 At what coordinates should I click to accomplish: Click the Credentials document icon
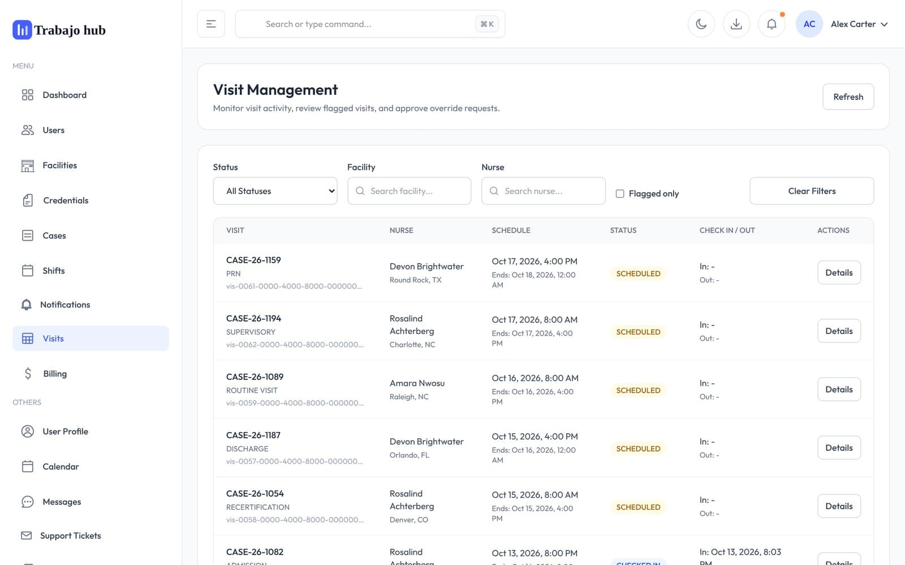(x=27, y=201)
